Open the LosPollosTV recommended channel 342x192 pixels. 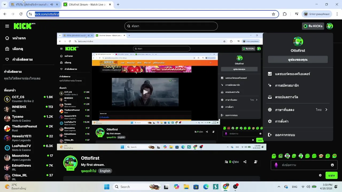tap(29, 148)
